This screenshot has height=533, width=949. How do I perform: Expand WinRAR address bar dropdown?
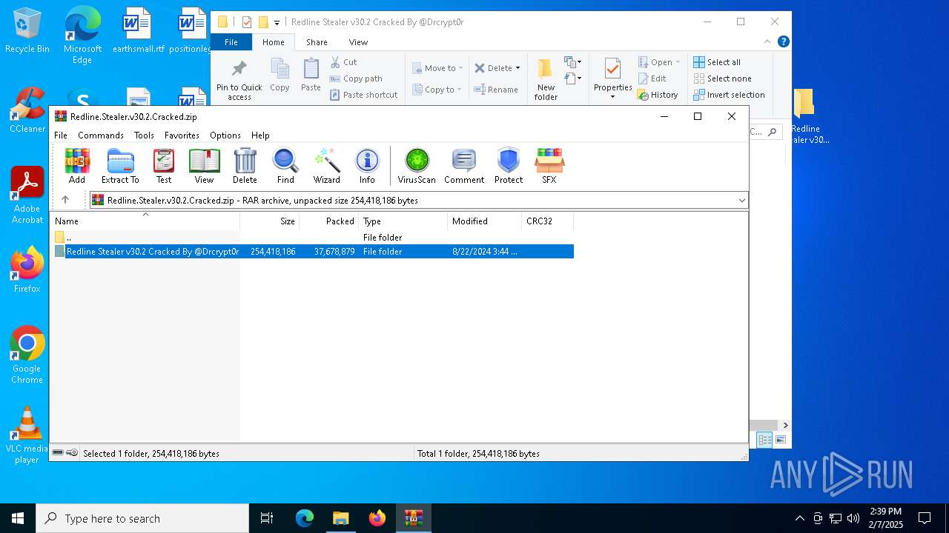pos(741,201)
